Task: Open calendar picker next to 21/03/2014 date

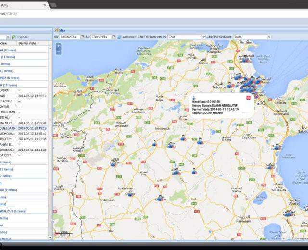Action: [x=114, y=37]
